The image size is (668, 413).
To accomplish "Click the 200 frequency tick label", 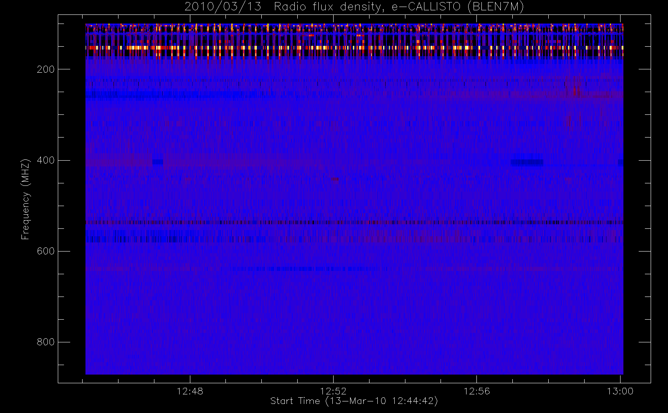I will [x=45, y=69].
